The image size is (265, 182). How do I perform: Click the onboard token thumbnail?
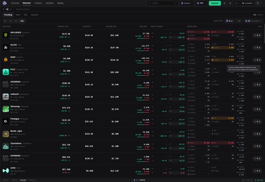click(5, 97)
